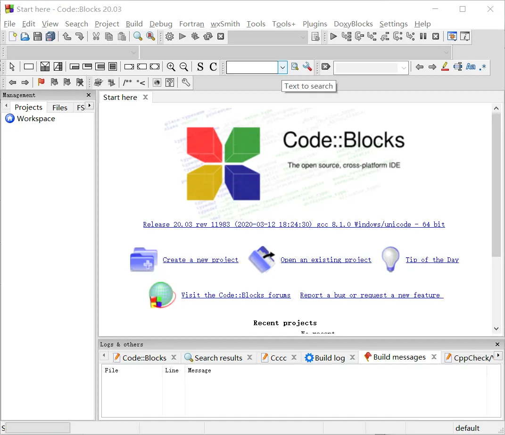Screen dimensions: 505x435
Task: Click the Abort build icon
Action: (x=221, y=36)
